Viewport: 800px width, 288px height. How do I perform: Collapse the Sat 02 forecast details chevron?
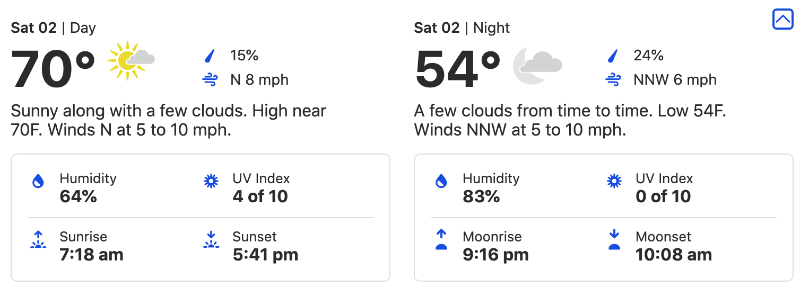782,20
